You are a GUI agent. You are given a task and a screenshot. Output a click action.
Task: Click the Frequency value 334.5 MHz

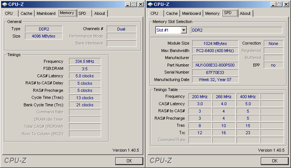pos(85,61)
